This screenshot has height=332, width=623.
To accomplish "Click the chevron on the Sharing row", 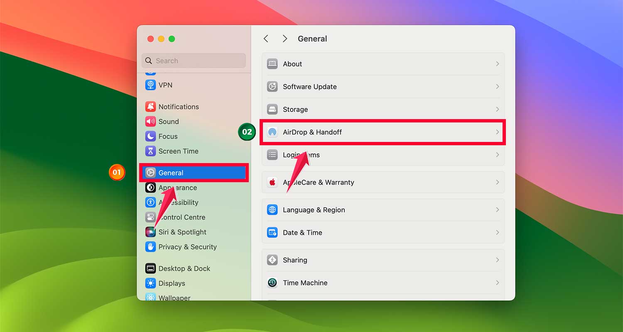I will 497,260.
